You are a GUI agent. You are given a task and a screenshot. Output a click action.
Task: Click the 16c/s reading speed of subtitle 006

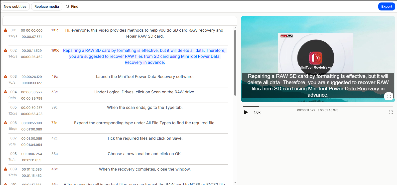(x=13, y=129)
